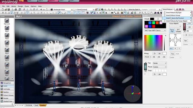Expand the looks list down arrow

12,79
